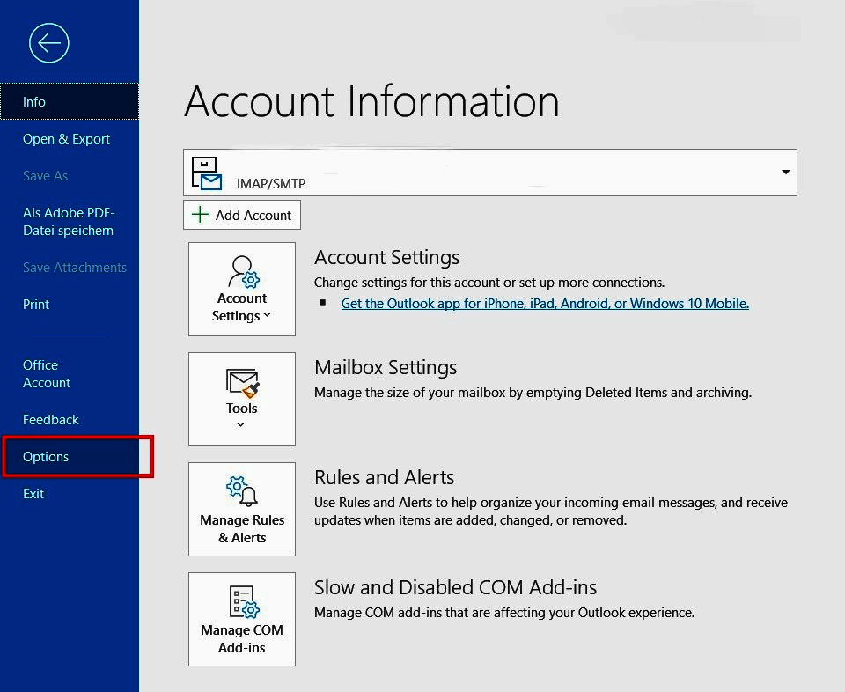Go to the Print section

click(36, 304)
